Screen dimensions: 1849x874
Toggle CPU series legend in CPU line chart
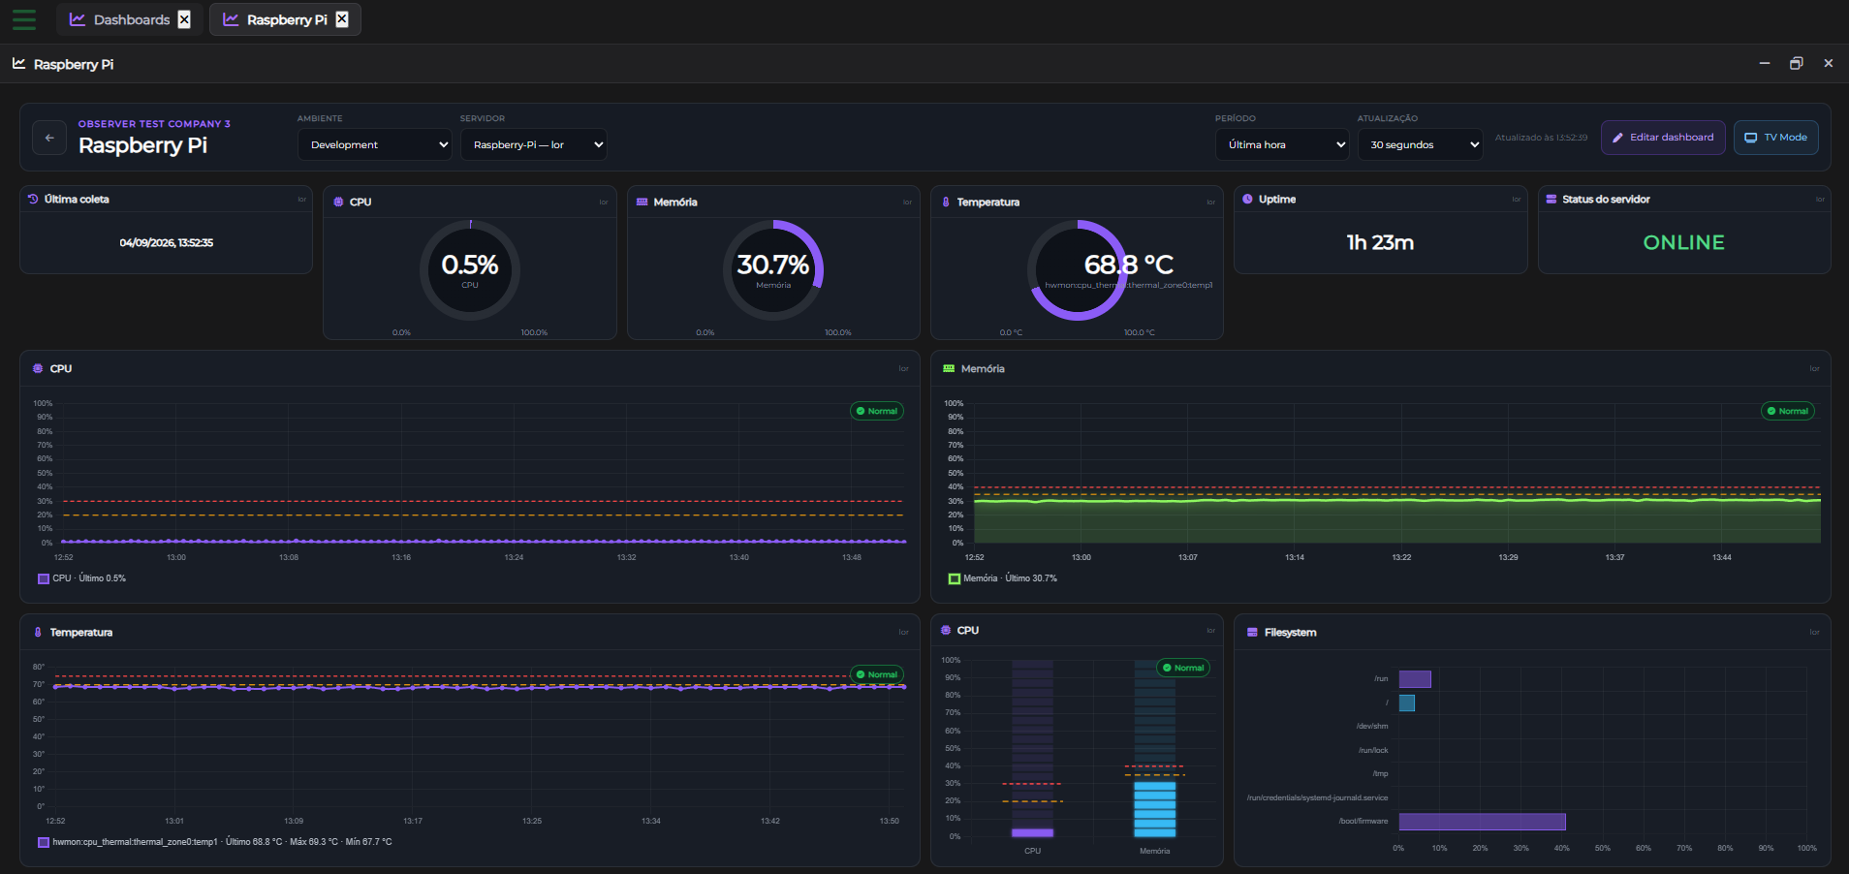click(81, 578)
